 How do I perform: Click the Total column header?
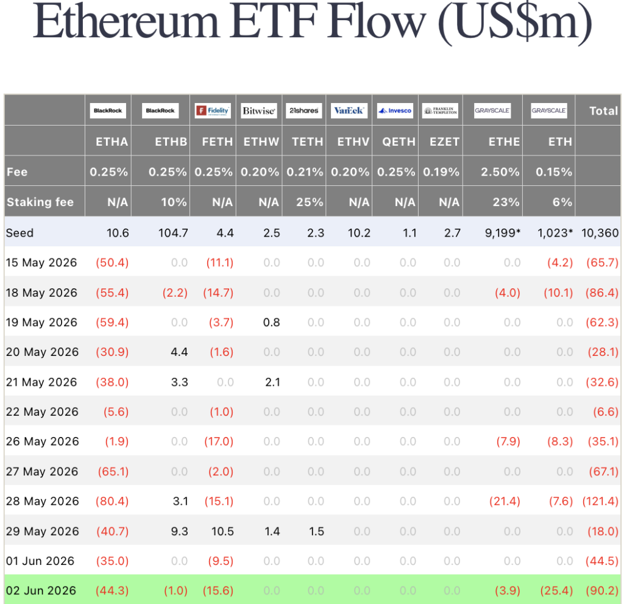[603, 111]
